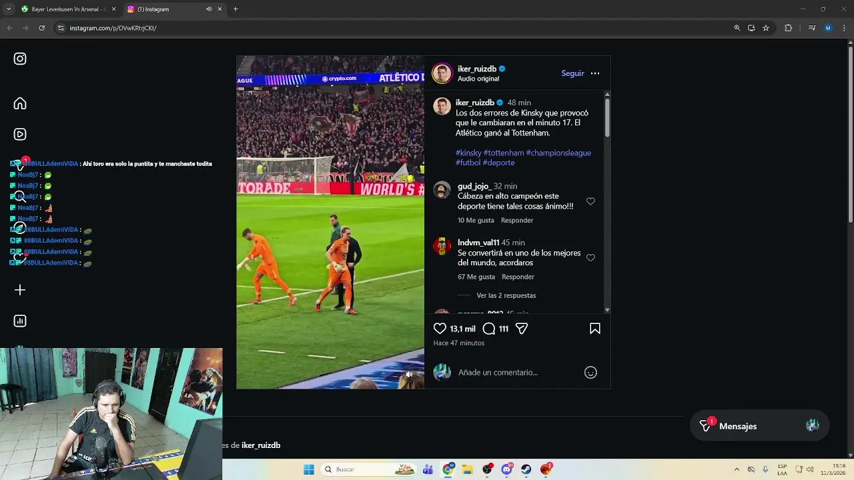The width and height of the screenshot is (854, 480).
Task: Unmute the video with the speaker icon
Action: [410, 375]
